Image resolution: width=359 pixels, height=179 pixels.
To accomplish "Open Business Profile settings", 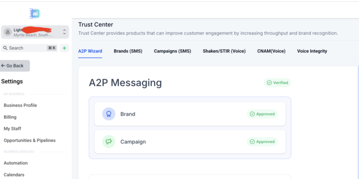I will [20, 105].
